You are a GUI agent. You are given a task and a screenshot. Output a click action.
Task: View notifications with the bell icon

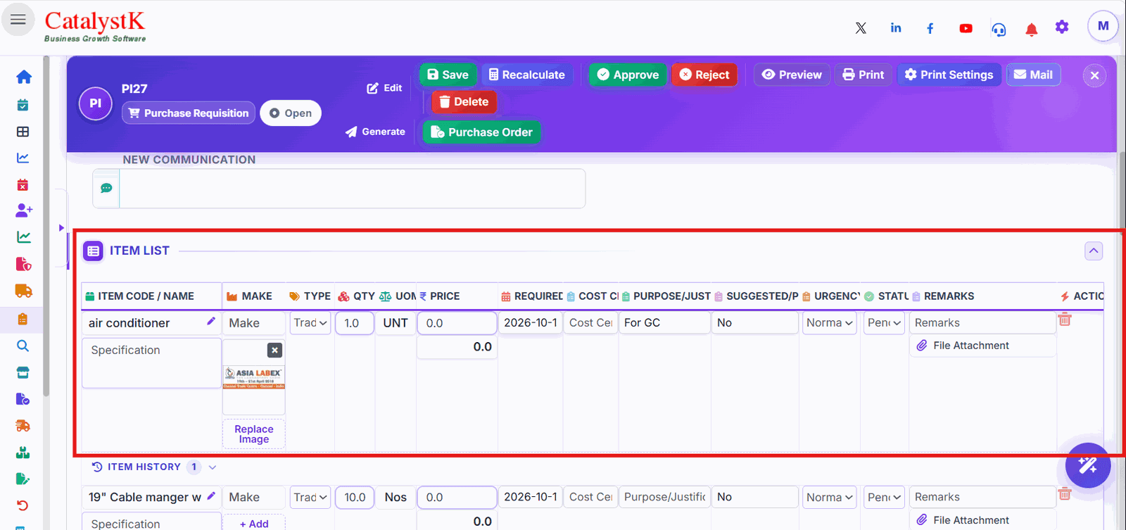coord(1032,29)
